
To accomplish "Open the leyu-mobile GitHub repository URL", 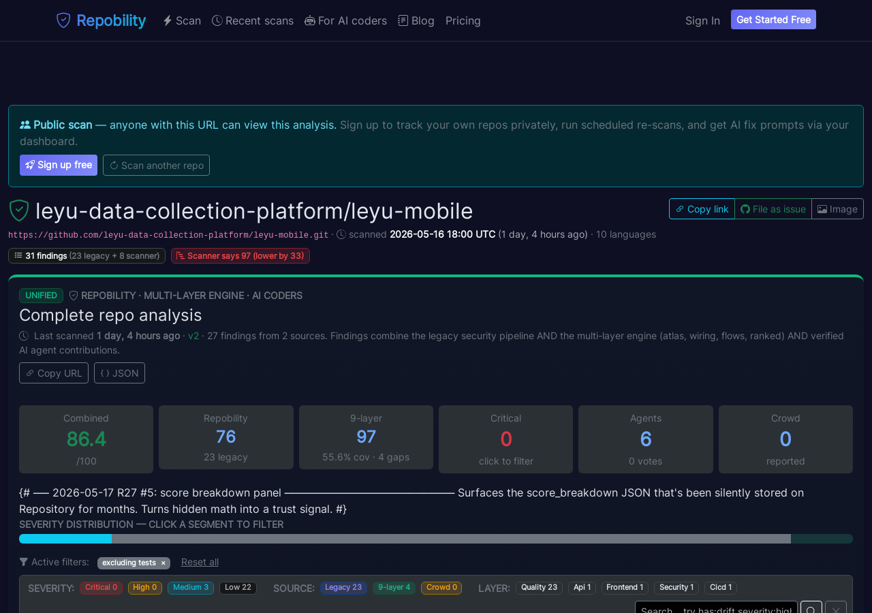I will pos(168,235).
